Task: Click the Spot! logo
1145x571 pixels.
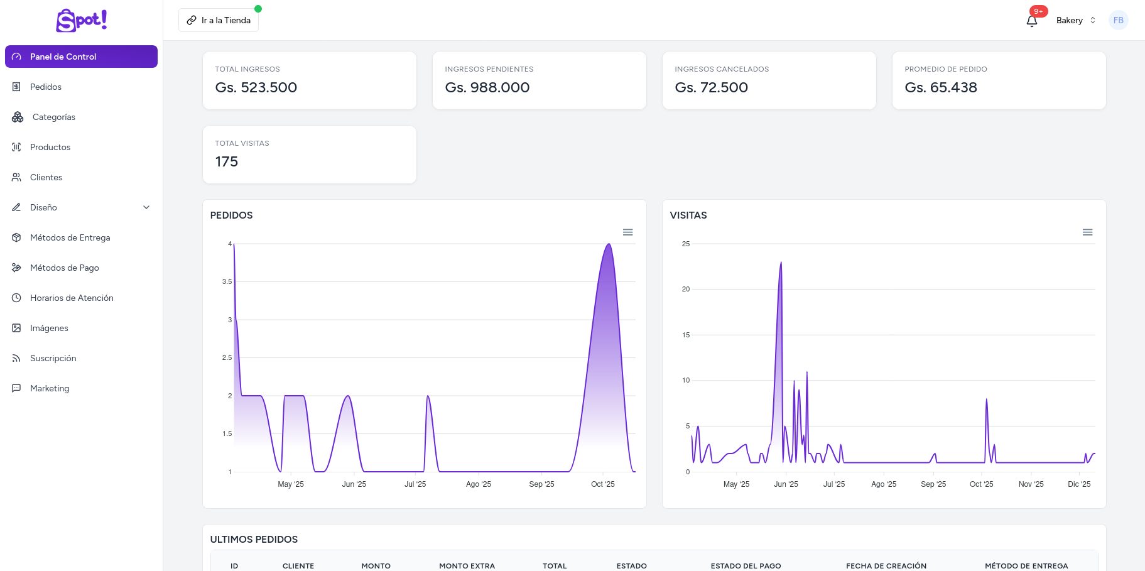Action: [82, 21]
